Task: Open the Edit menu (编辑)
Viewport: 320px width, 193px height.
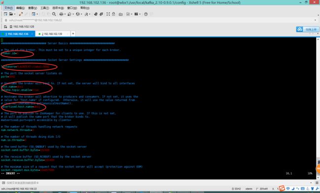Action: (20, 8)
